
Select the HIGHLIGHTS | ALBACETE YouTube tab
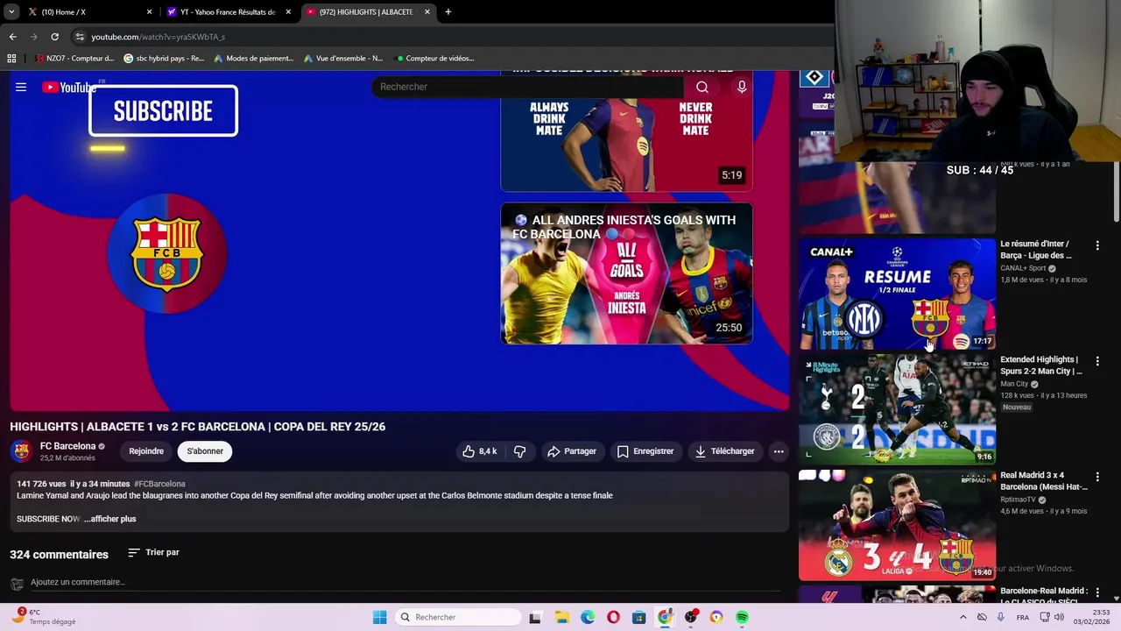click(368, 12)
